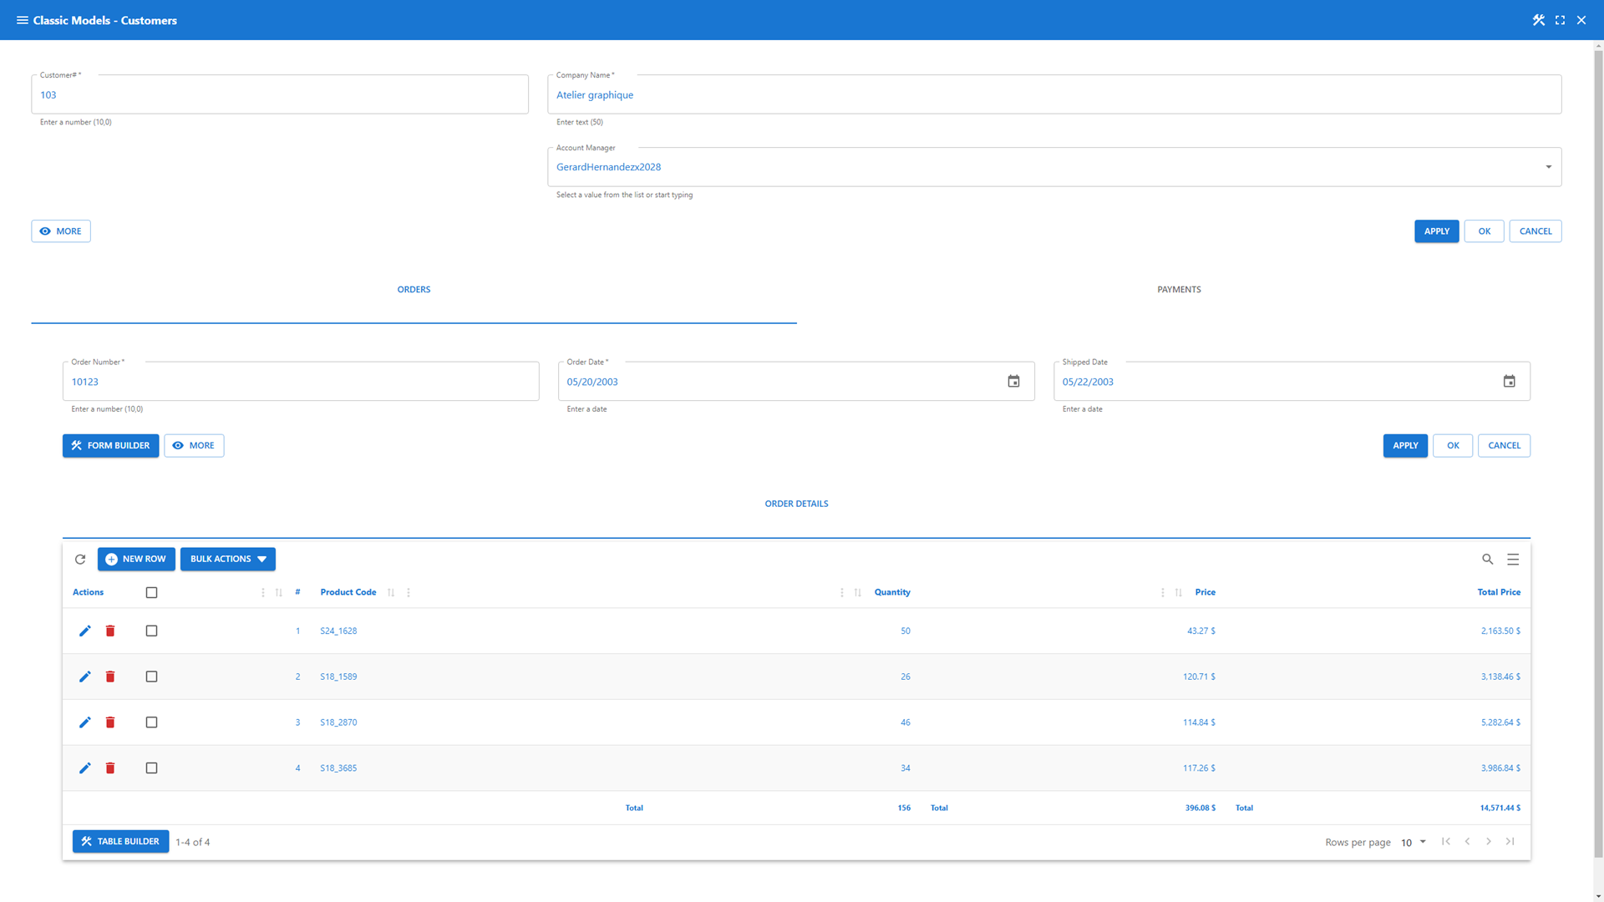Select checkbox for row S24_1628
Image resolution: width=1604 pixels, height=902 pixels.
151,631
